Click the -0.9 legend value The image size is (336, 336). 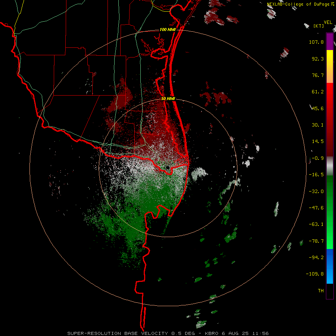[x=318, y=158]
